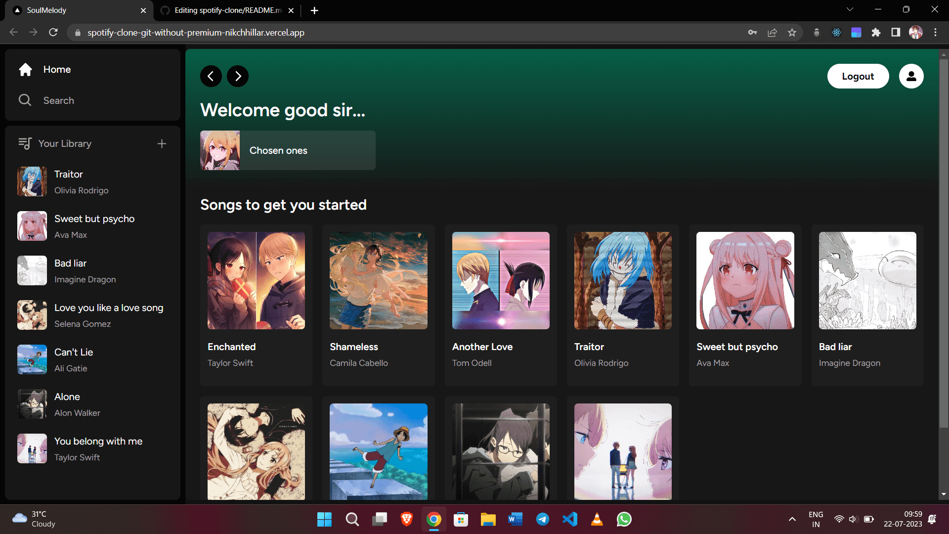The width and height of the screenshot is (949, 534).
Task: Add to library with the plus icon
Action: click(162, 144)
